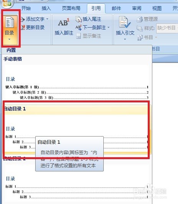
Task: Open the 目录 table of contents button
Action: 9,30
